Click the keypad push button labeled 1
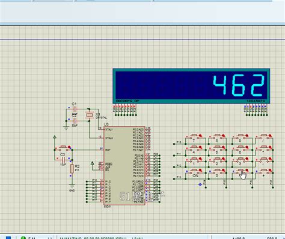This screenshot has height=239, width=285. coord(194,160)
